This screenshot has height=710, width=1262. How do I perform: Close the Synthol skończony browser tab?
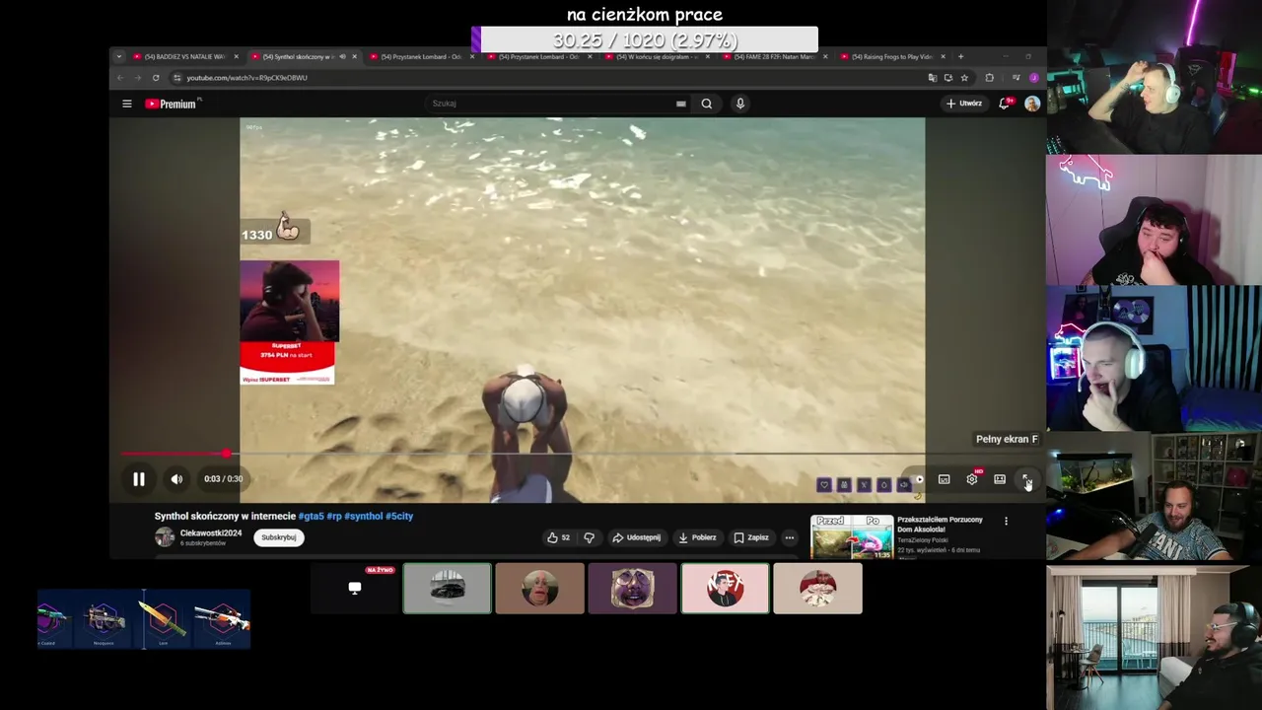[x=355, y=57]
